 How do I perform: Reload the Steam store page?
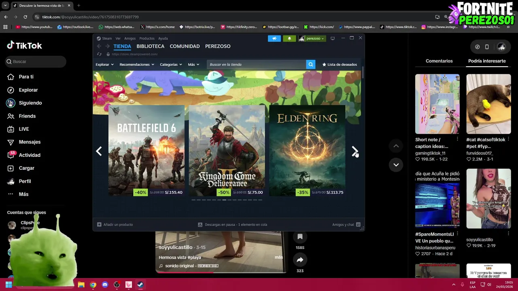[x=99, y=54]
